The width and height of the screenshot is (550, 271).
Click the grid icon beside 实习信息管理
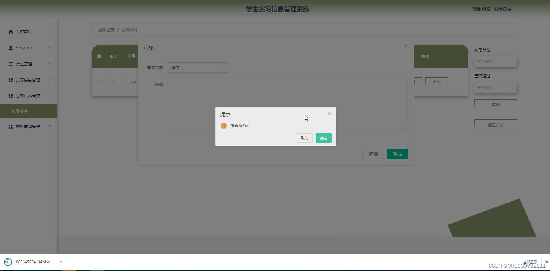[11, 80]
